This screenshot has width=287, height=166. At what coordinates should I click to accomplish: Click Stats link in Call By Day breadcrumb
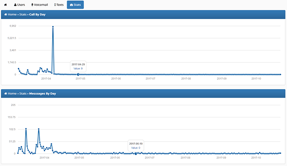pyautogui.click(x=23, y=14)
